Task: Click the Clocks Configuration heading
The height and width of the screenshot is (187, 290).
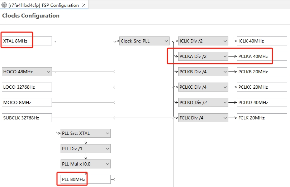Action: 31,16
